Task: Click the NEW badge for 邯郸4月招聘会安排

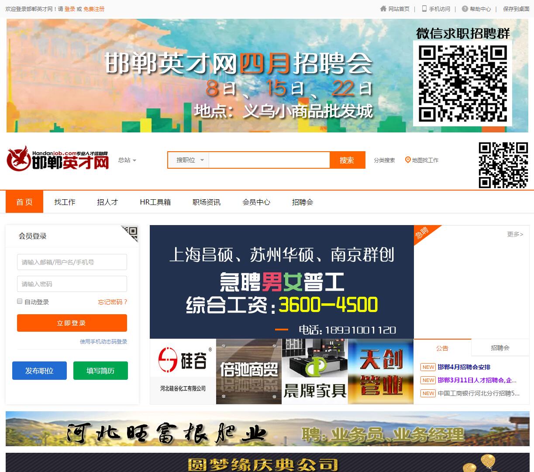Action: [428, 367]
